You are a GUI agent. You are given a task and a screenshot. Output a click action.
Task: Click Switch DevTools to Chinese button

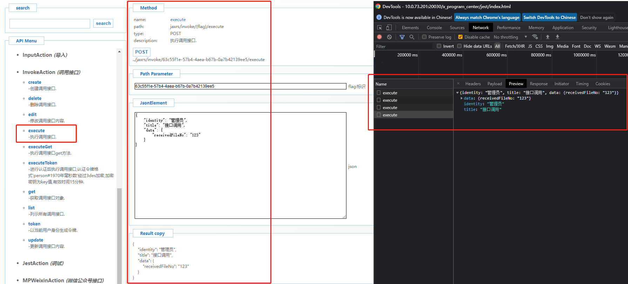tap(549, 18)
